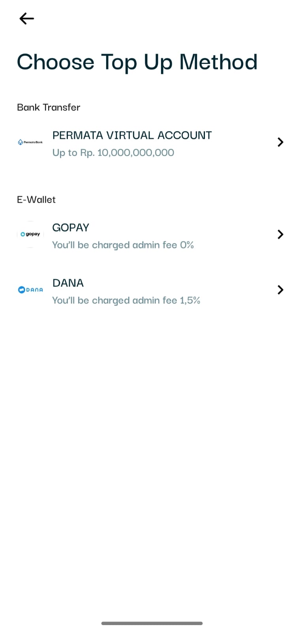This screenshot has width=304, height=631.
Task: Click the GoPay logo icon
Action: point(30,234)
